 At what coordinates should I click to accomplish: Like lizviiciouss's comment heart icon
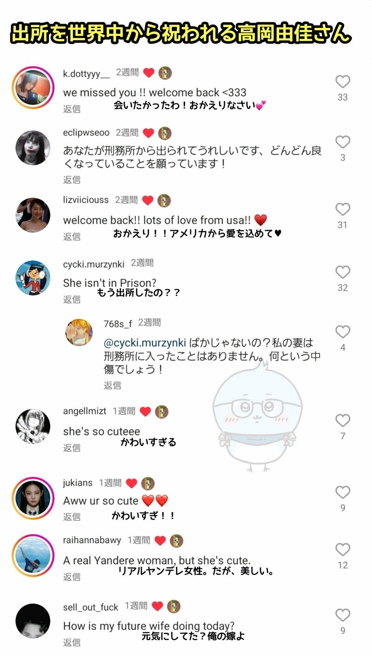(343, 210)
